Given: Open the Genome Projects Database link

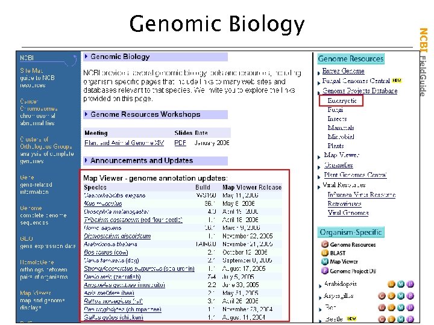Looking at the screenshot, I should point(360,91).
